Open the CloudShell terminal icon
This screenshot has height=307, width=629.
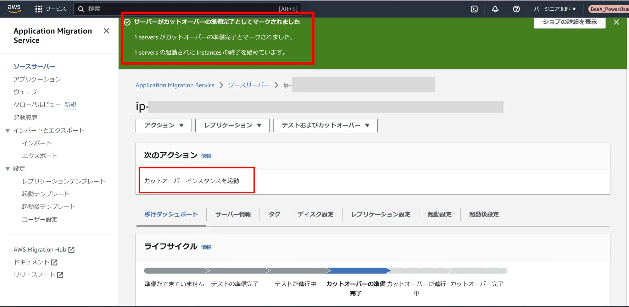click(x=474, y=9)
